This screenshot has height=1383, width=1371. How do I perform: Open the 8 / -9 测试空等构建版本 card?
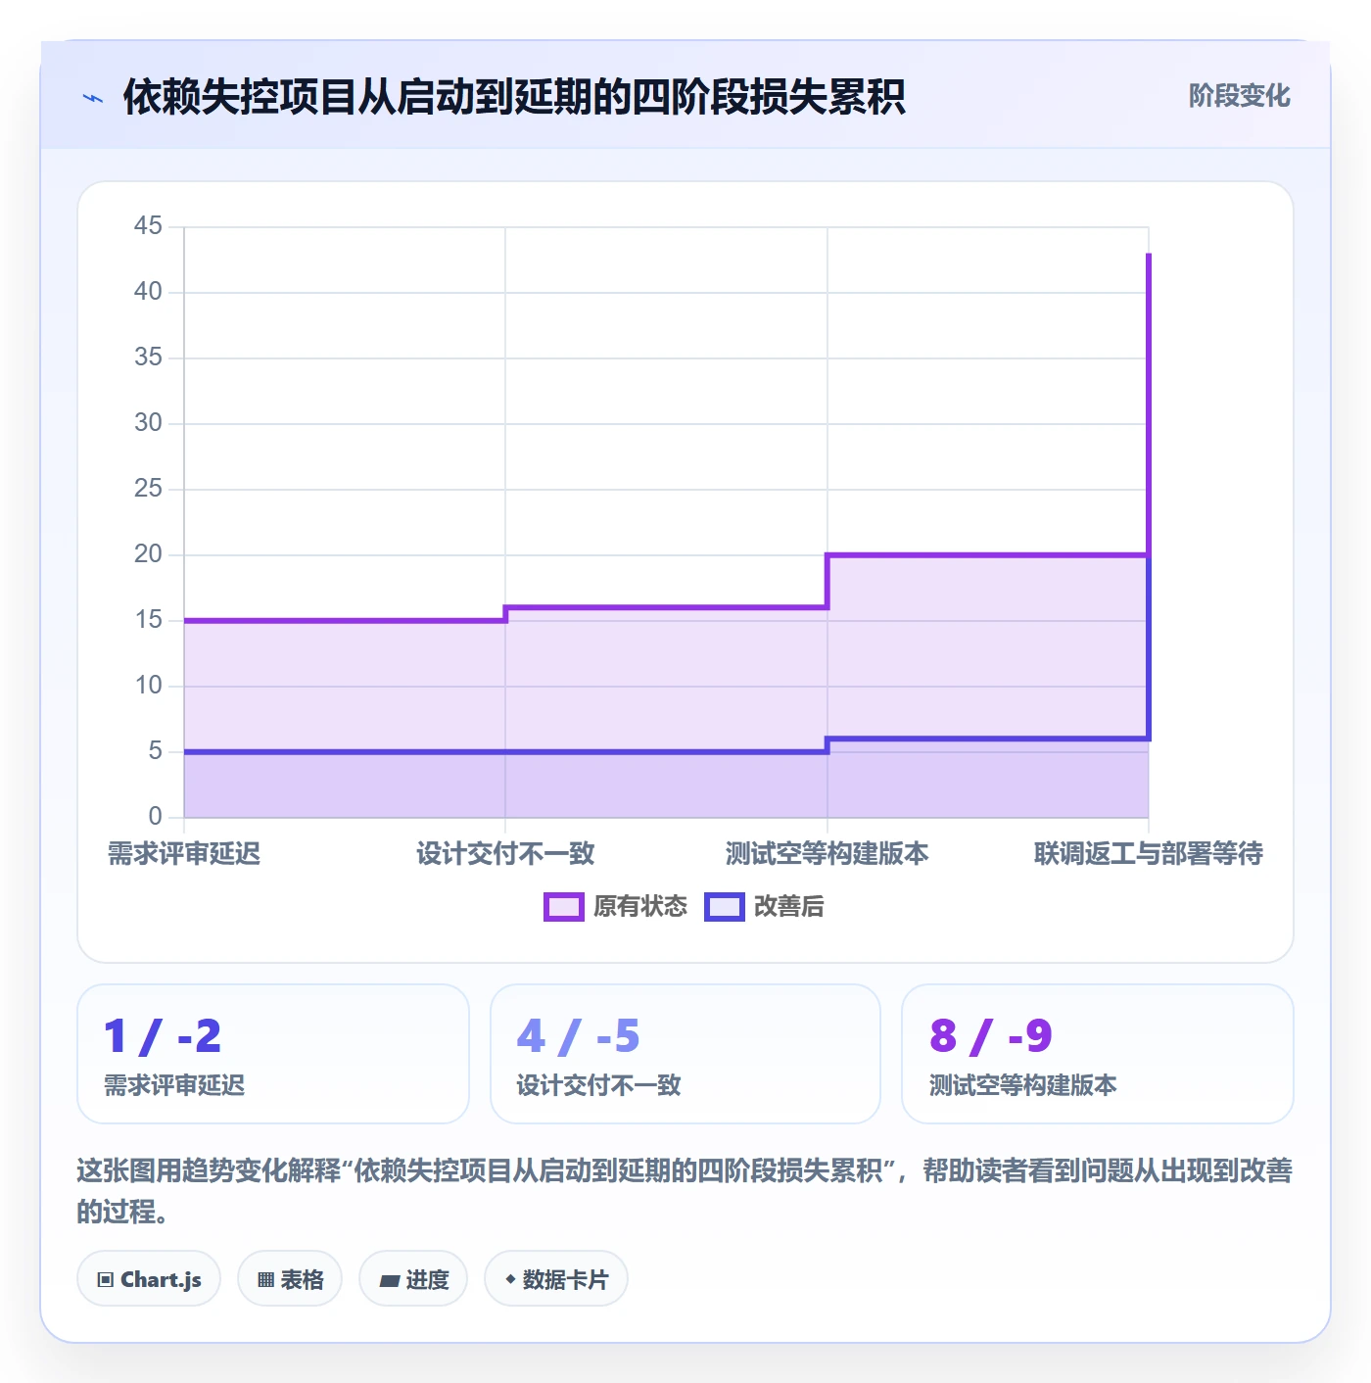(1098, 1054)
